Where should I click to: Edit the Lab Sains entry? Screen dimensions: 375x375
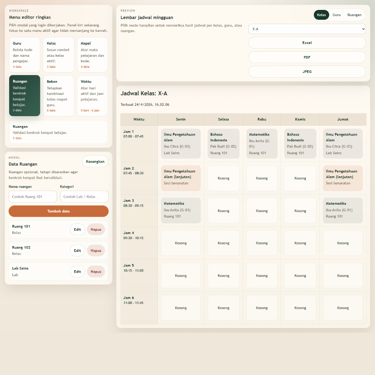pos(77,272)
